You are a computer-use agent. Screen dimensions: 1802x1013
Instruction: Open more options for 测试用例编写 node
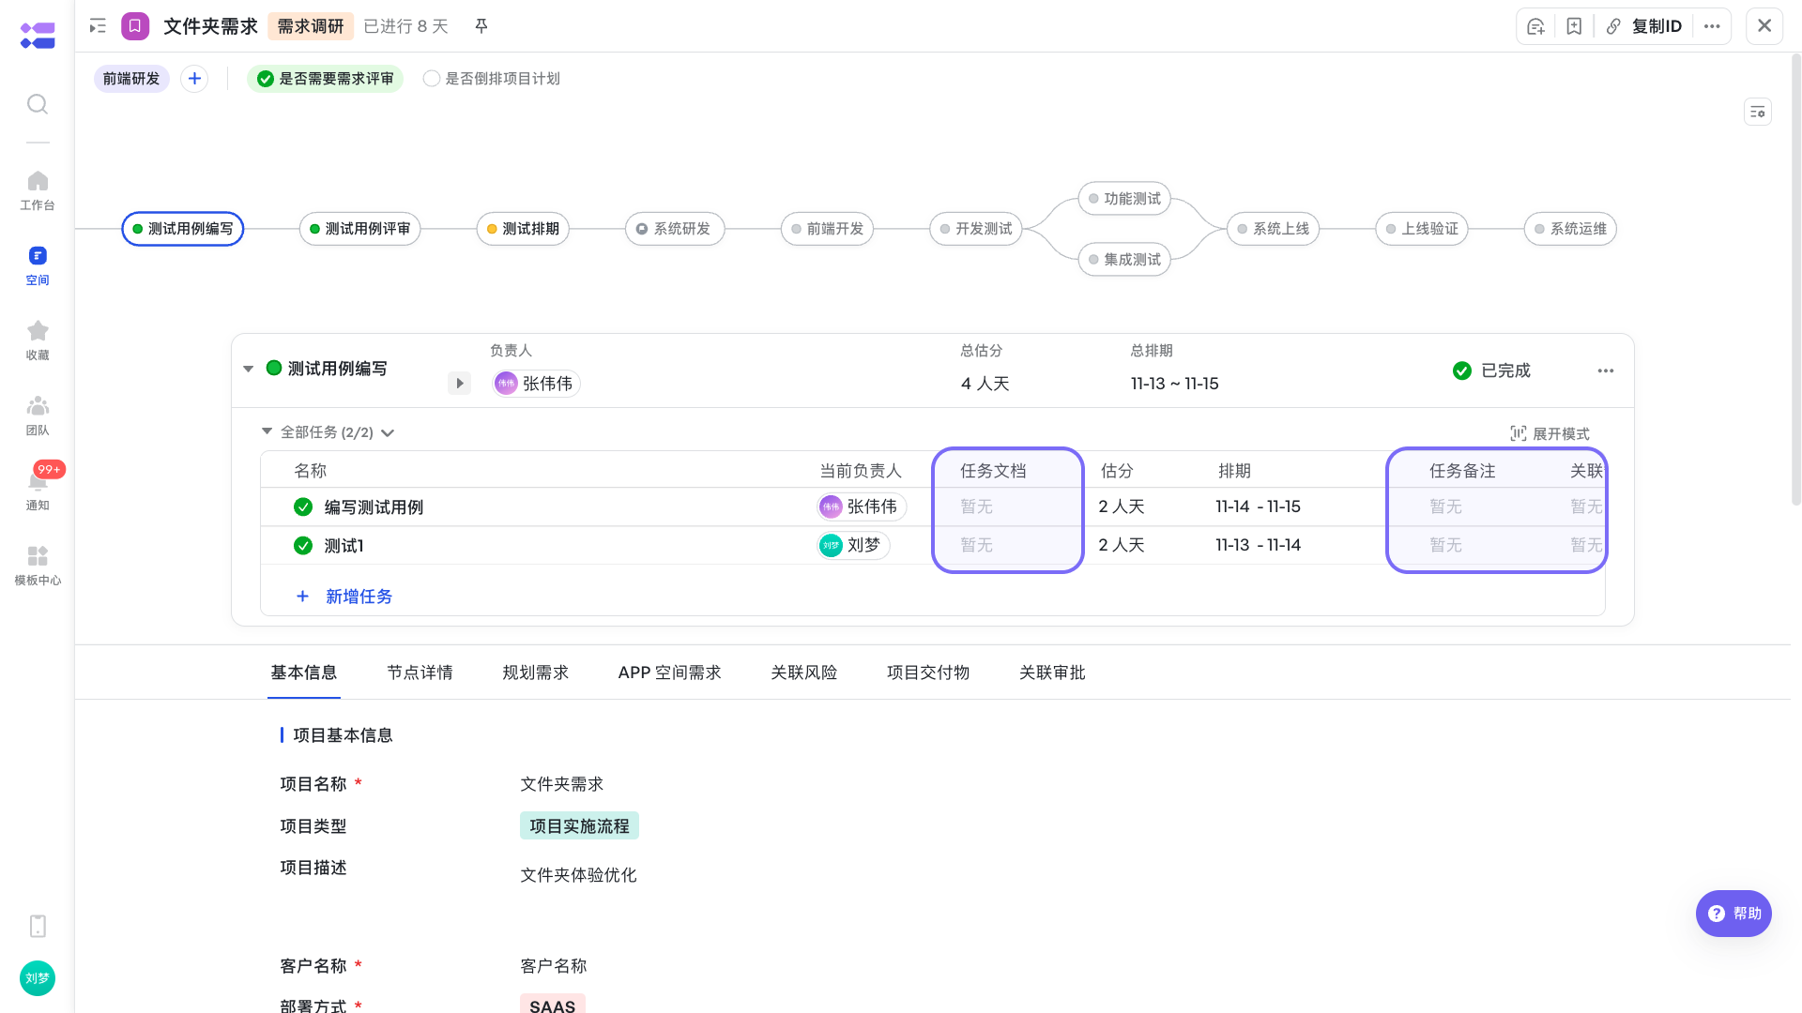(1606, 370)
